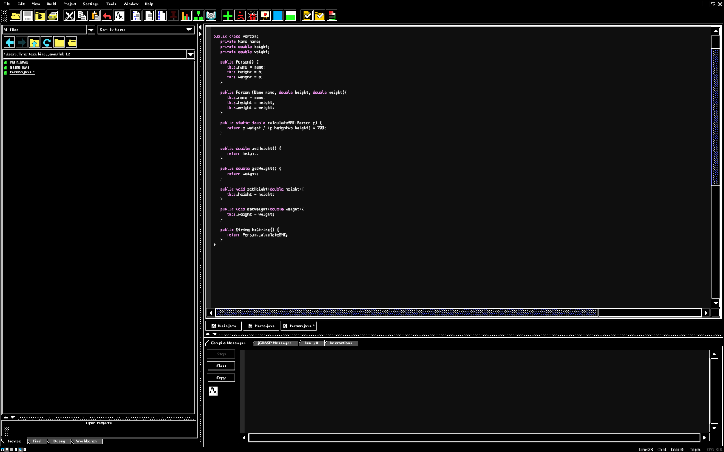724x452 pixels.
Task: Click the editor horizontal scrollbar
Action: (406, 312)
